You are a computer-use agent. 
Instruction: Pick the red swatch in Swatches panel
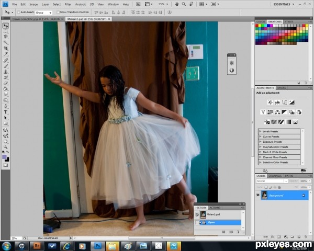coord(257,26)
